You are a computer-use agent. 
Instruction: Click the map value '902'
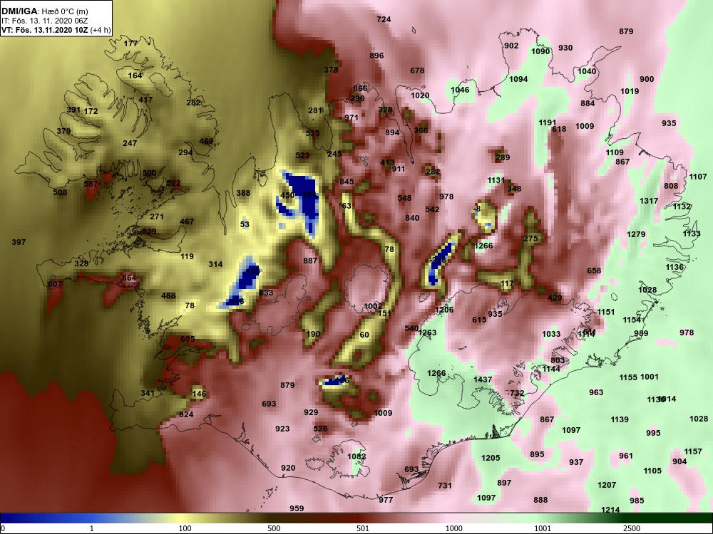coord(511,46)
